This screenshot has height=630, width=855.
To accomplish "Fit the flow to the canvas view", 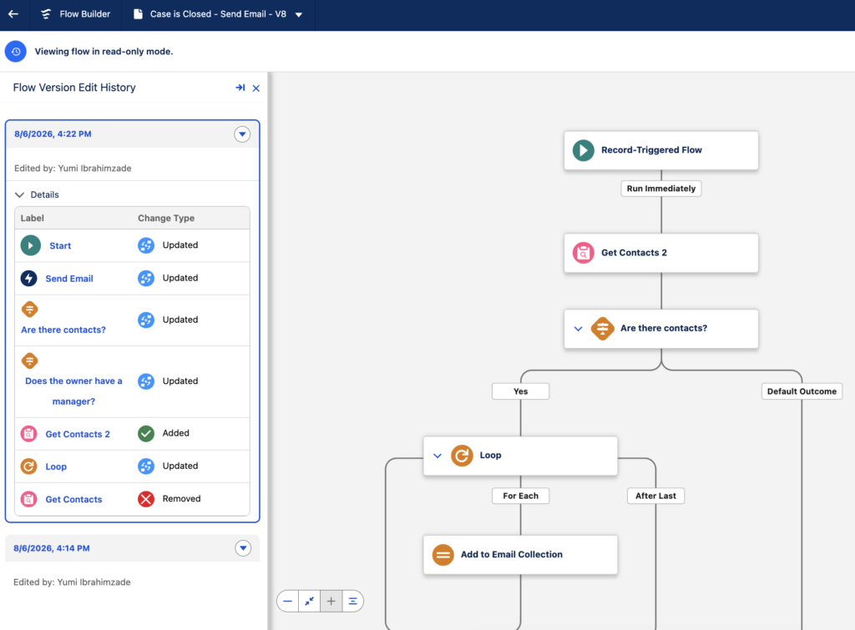I will (309, 601).
